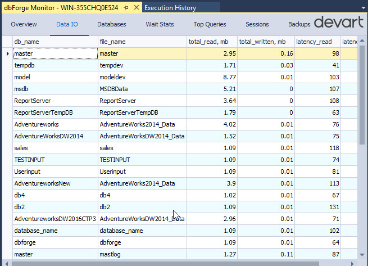Switch to the Sessions tab
Screen dimensions: 368x266
(257, 25)
